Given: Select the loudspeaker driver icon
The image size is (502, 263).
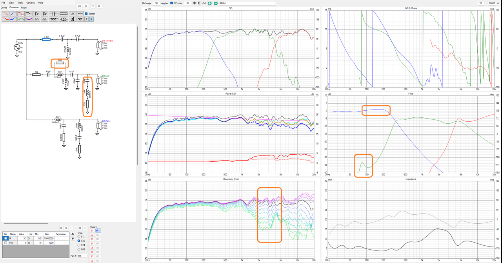Looking at the screenshot, I should [72, 19].
